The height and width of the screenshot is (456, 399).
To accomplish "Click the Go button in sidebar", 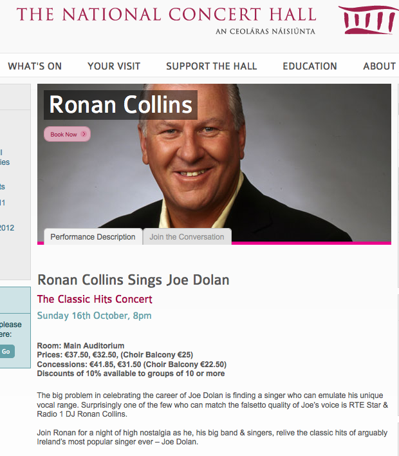I will 6,351.
